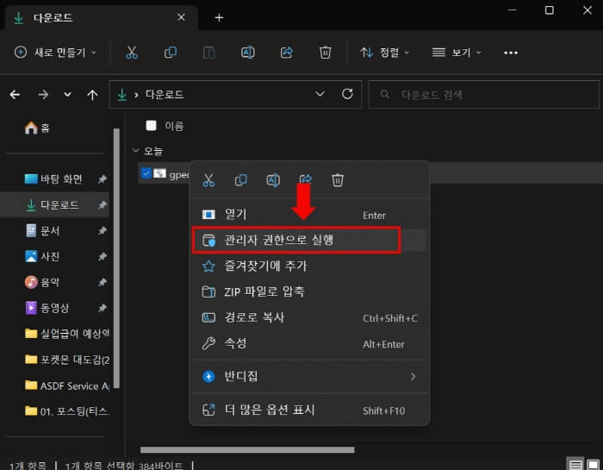Open the 보기 view dropdown
Screen dimensions: 603x470
click(x=457, y=53)
